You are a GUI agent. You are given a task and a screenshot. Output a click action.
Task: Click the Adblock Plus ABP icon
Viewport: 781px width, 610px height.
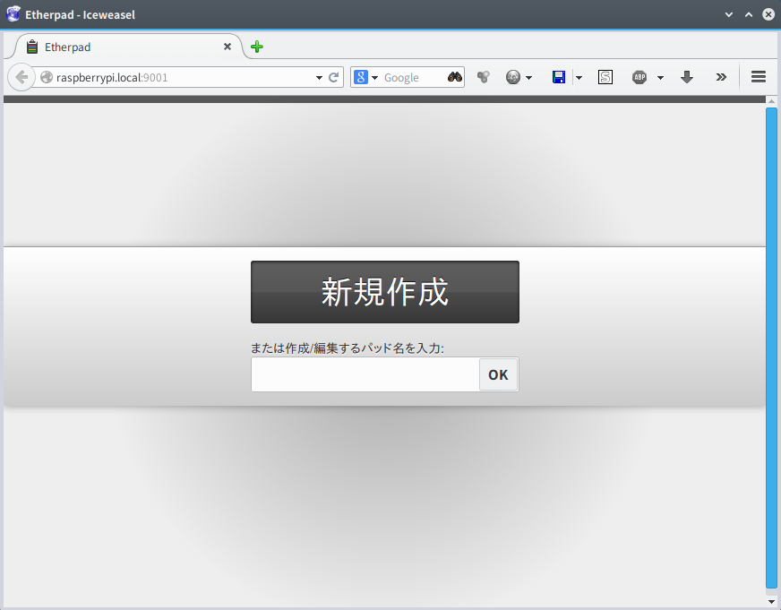639,77
